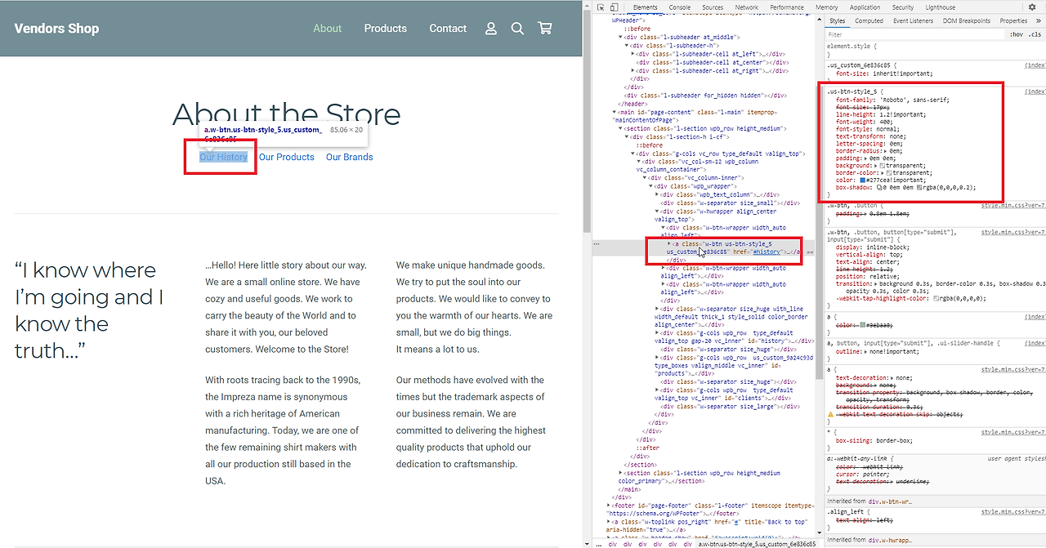Open the Properties pane tab
This screenshot has height=548, width=1046.
[x=1013, y=21]
